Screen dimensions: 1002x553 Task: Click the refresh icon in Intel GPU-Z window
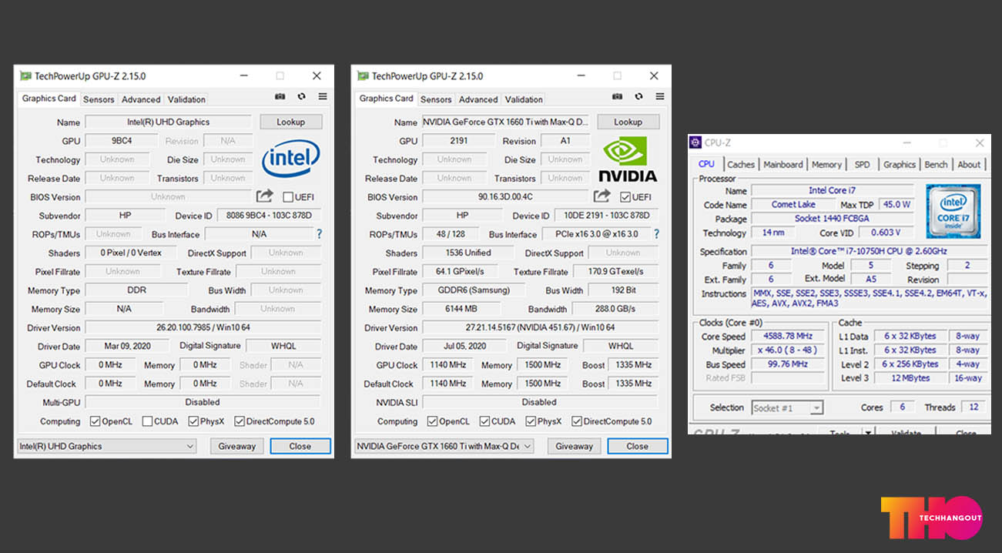point(301,97)
